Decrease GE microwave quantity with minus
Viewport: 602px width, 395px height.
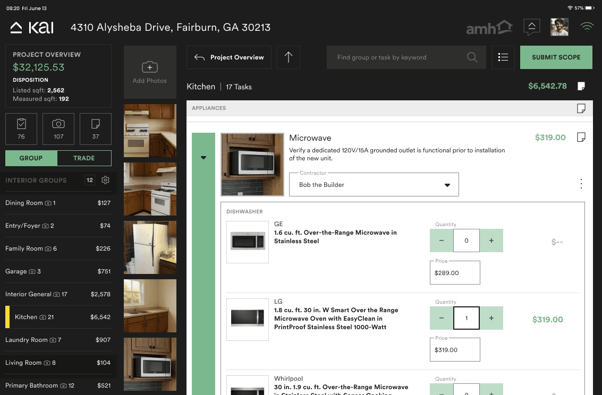tap(442, 241)
